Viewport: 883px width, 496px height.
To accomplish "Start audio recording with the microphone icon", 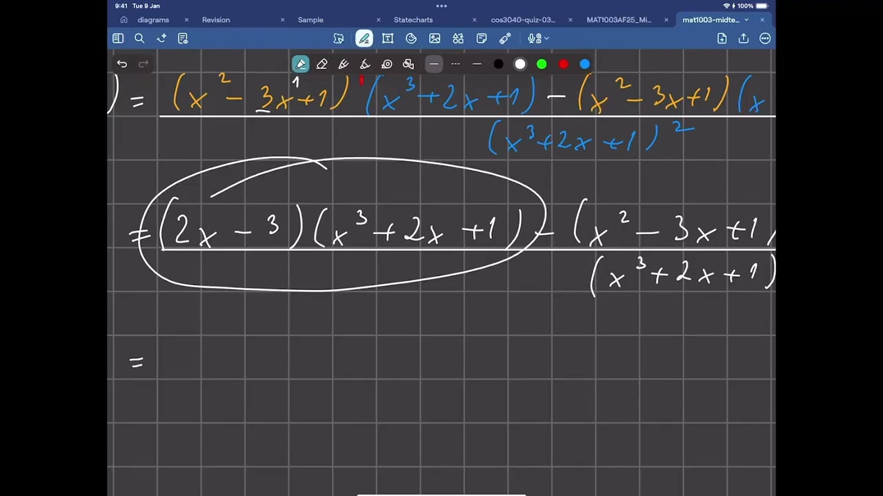I will [533, 39].
